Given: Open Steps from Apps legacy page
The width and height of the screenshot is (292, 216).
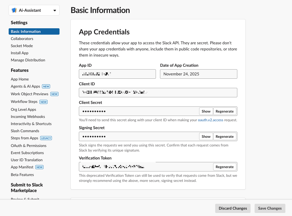Looking at the screenshot, I should coord(24,138).
